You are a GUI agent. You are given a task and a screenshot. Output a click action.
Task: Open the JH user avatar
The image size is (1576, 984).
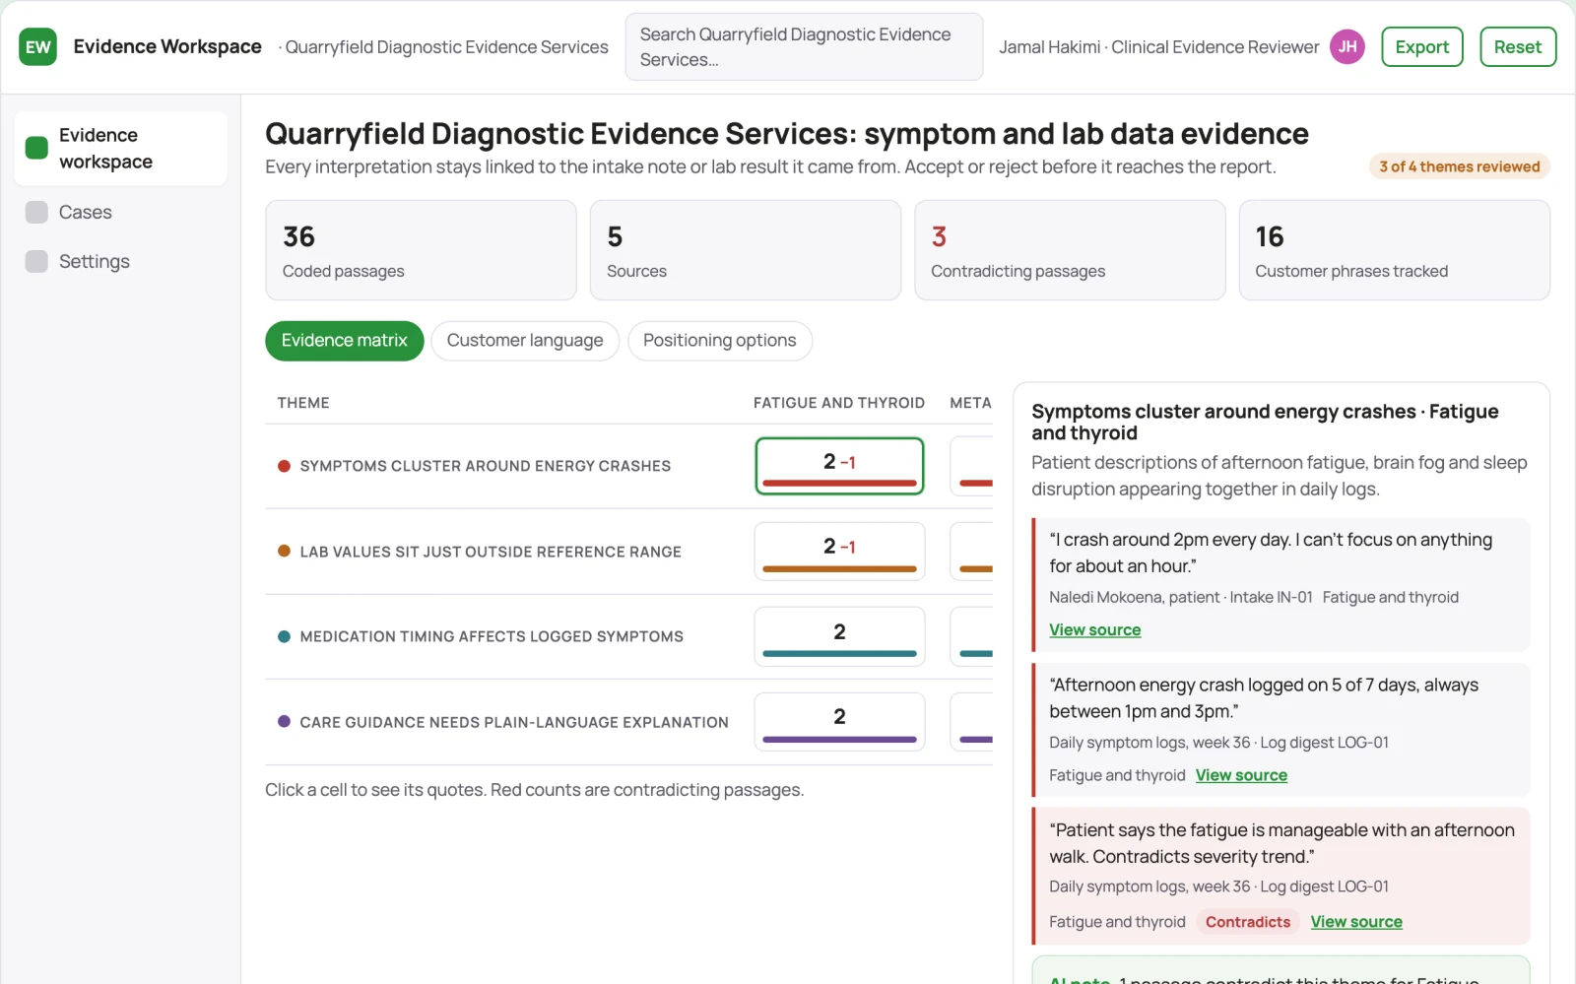1346,46
